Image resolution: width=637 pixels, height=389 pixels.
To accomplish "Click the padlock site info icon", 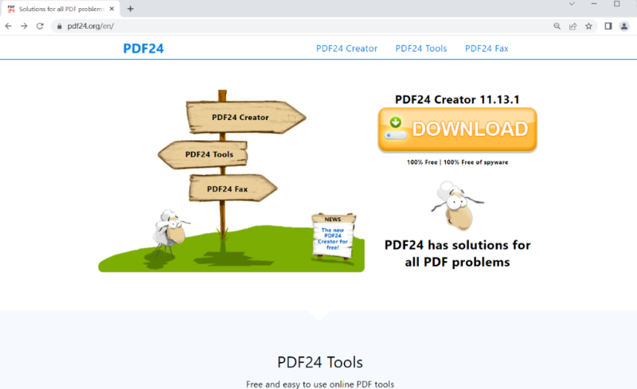I will pyautogui.click(x=59, y=26).
